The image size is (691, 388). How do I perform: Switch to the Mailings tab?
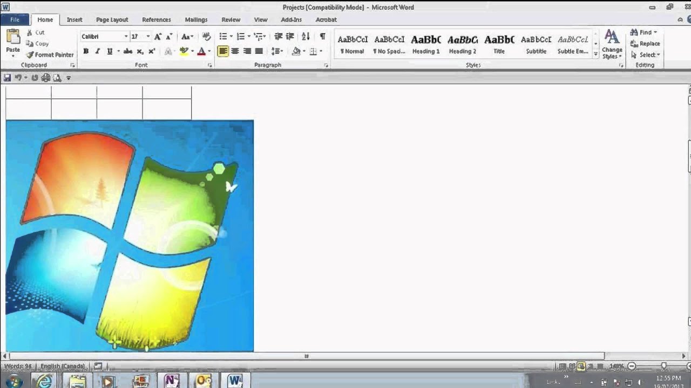[x=196, y=19]
